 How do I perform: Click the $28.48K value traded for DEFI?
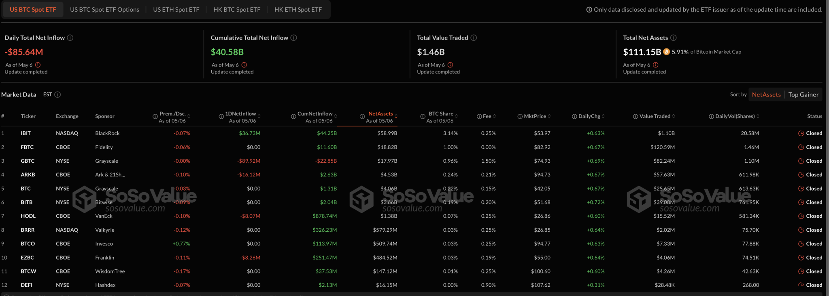pyautogui.click(x=665, y=285)
